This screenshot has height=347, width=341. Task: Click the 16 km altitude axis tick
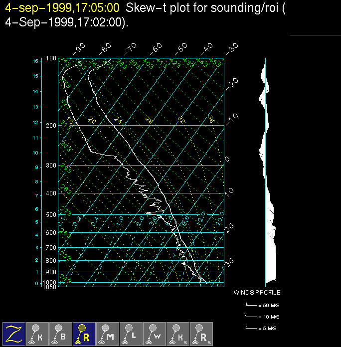35,61
